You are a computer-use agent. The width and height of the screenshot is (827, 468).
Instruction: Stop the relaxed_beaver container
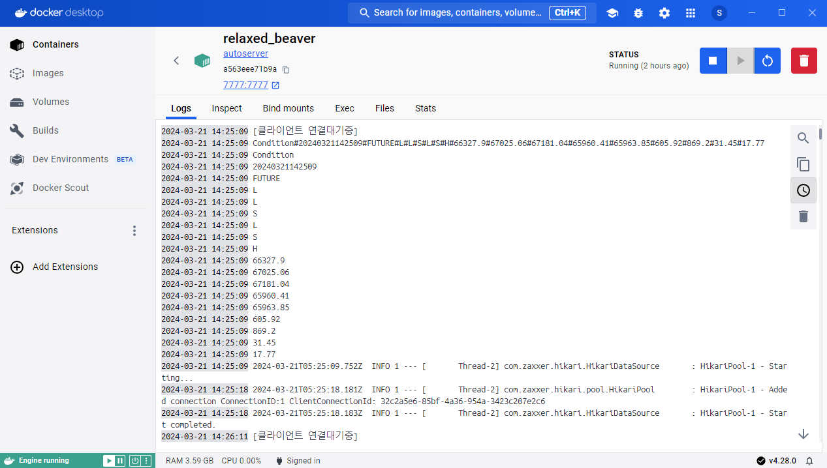click(x=713, y=61)
